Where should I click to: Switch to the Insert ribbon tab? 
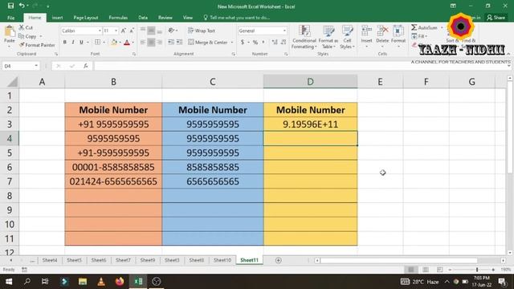[57, 18]
